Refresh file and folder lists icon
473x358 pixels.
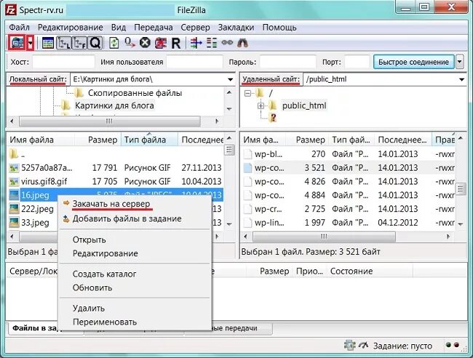coord(114,43)
